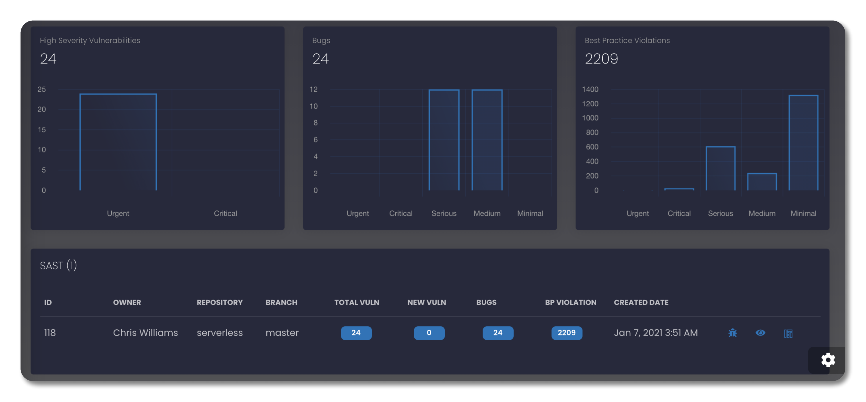Viewport: 866px width, 402px height.
Task: Select the serverless repository cell
Action: [x=220, y=333]
